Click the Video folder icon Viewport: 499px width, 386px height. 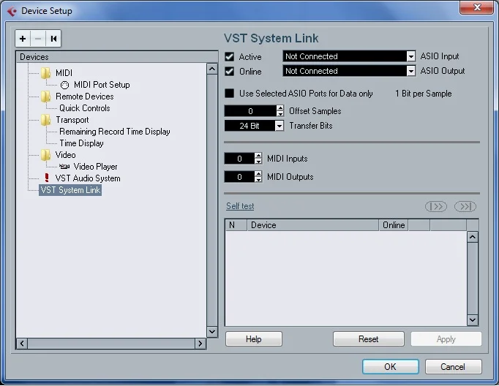click(x=45, y=155)
